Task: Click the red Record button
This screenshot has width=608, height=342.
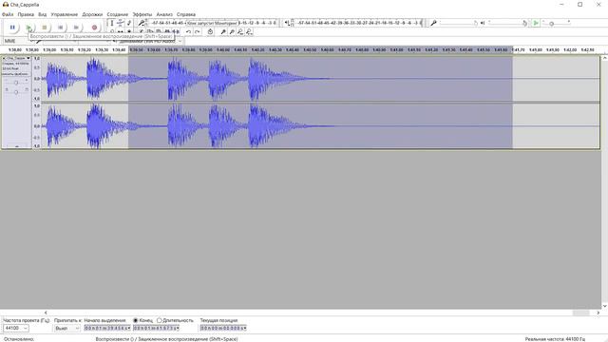Action: coord(94,28)
